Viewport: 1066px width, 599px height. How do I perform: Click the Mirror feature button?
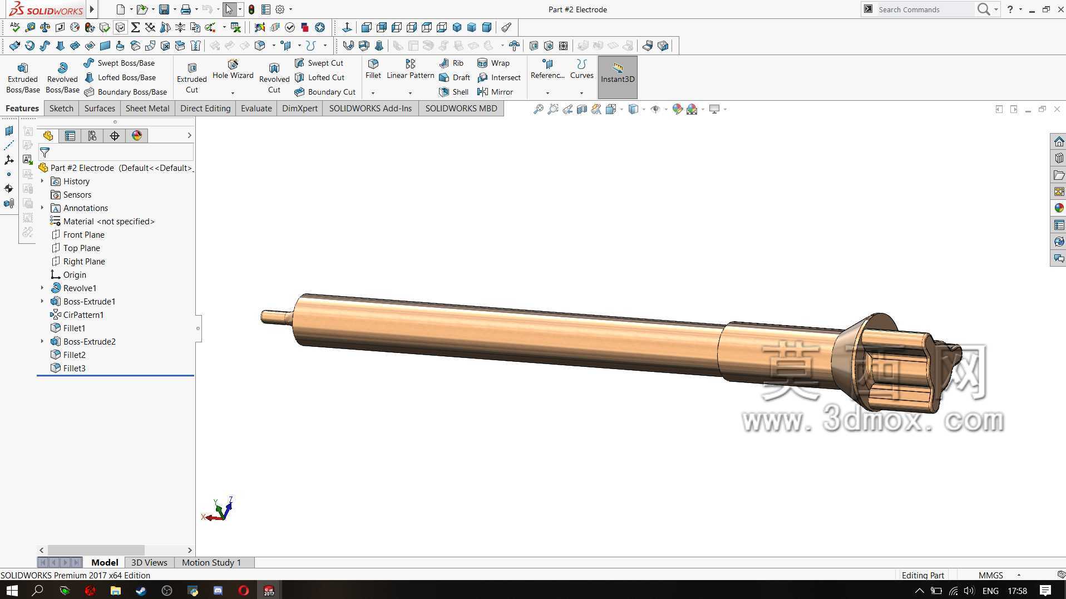pos(495,92)
